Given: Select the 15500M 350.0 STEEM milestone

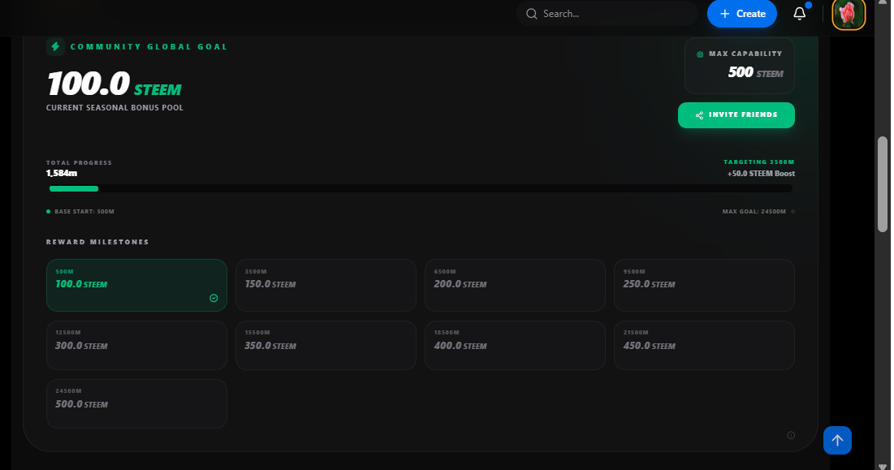Looking at the screenshot, I should click(x=326, y=346).
